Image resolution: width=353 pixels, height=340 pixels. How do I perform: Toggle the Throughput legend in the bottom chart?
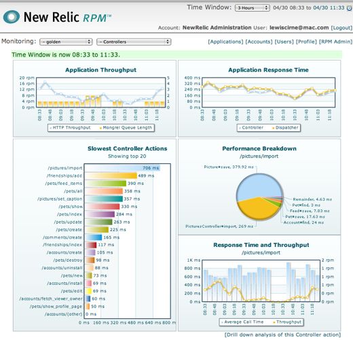[x=287, y=322]
